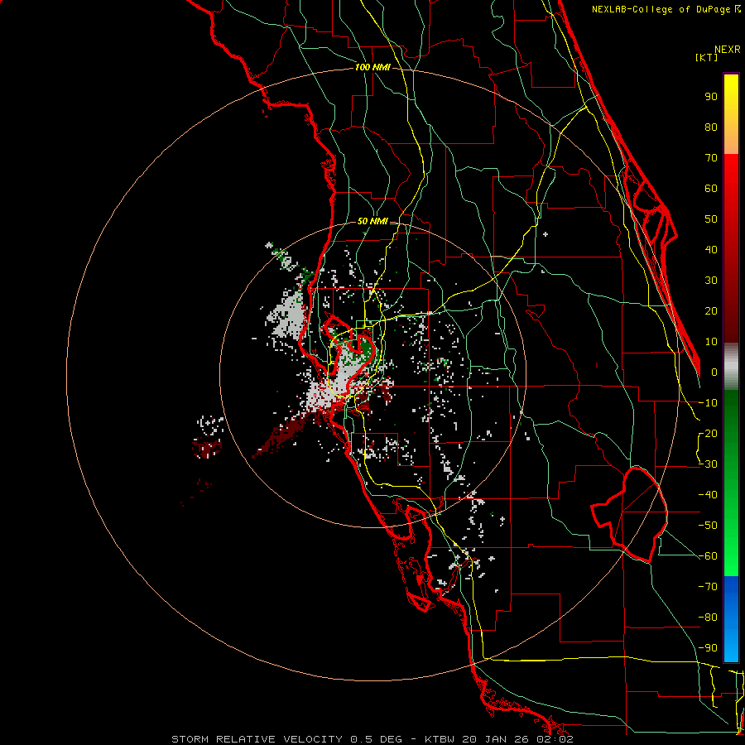
Task: Select the positive 60 value on the velocity scale
Action: click(711, 189)
